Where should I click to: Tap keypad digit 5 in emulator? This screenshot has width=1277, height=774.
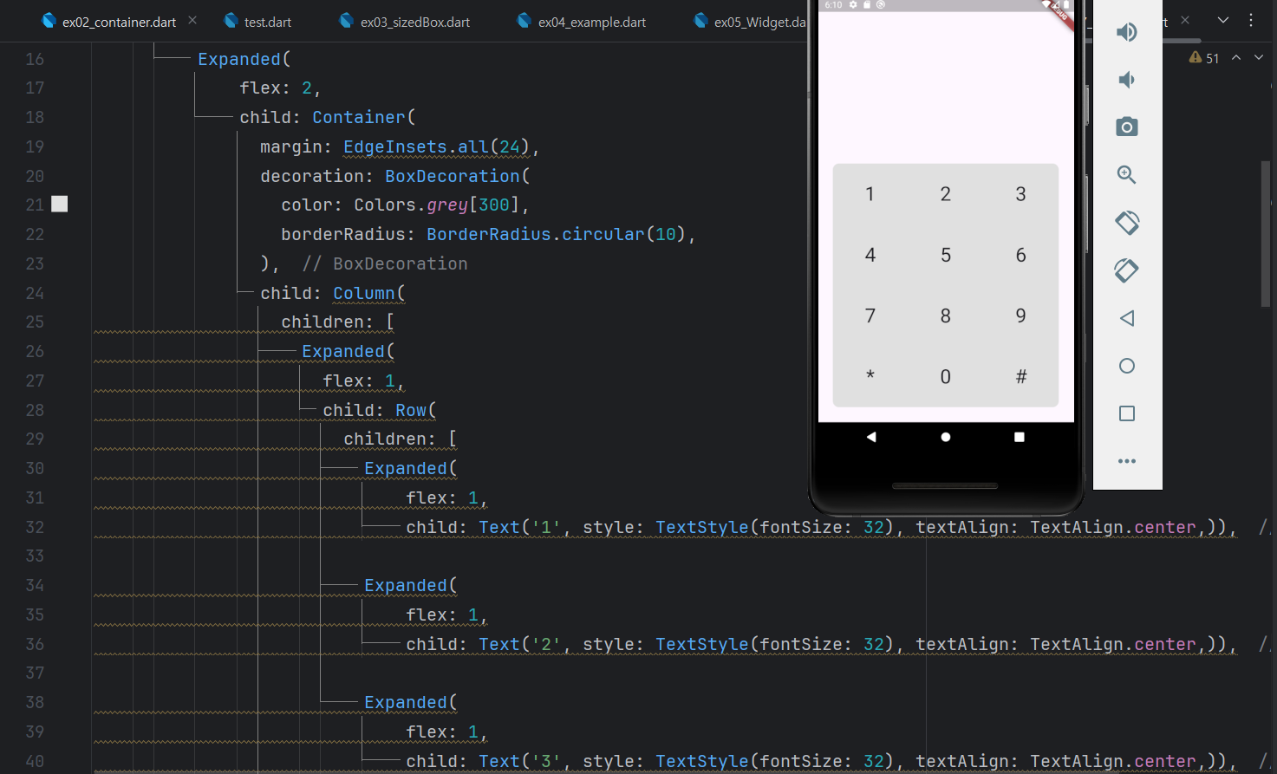coord(946,255)
